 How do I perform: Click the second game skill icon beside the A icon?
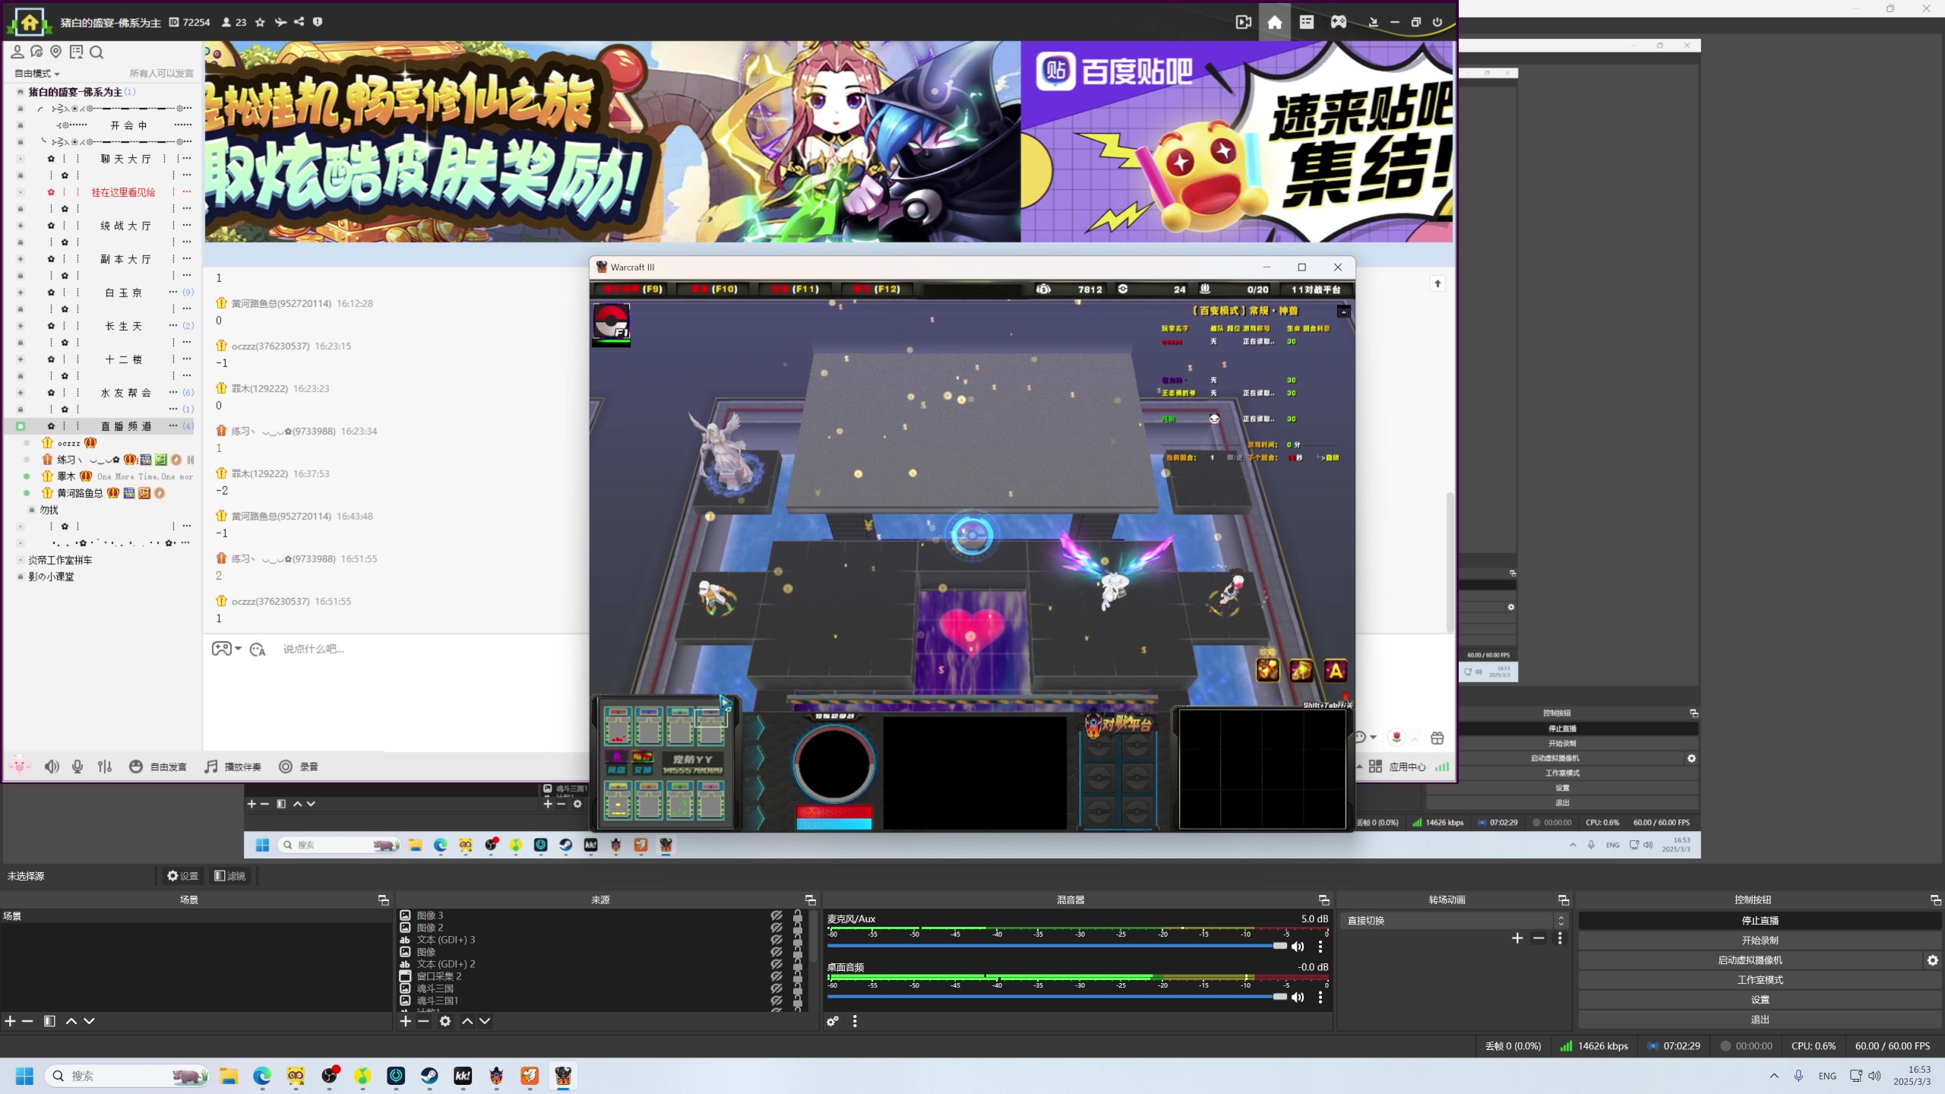[x=1301, y=670]
